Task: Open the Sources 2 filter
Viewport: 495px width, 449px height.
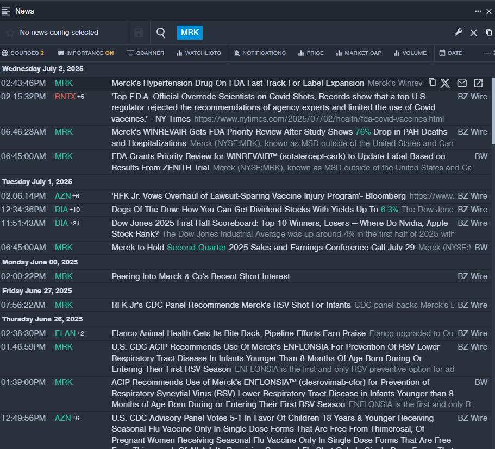Action: (x=23, y=53)
